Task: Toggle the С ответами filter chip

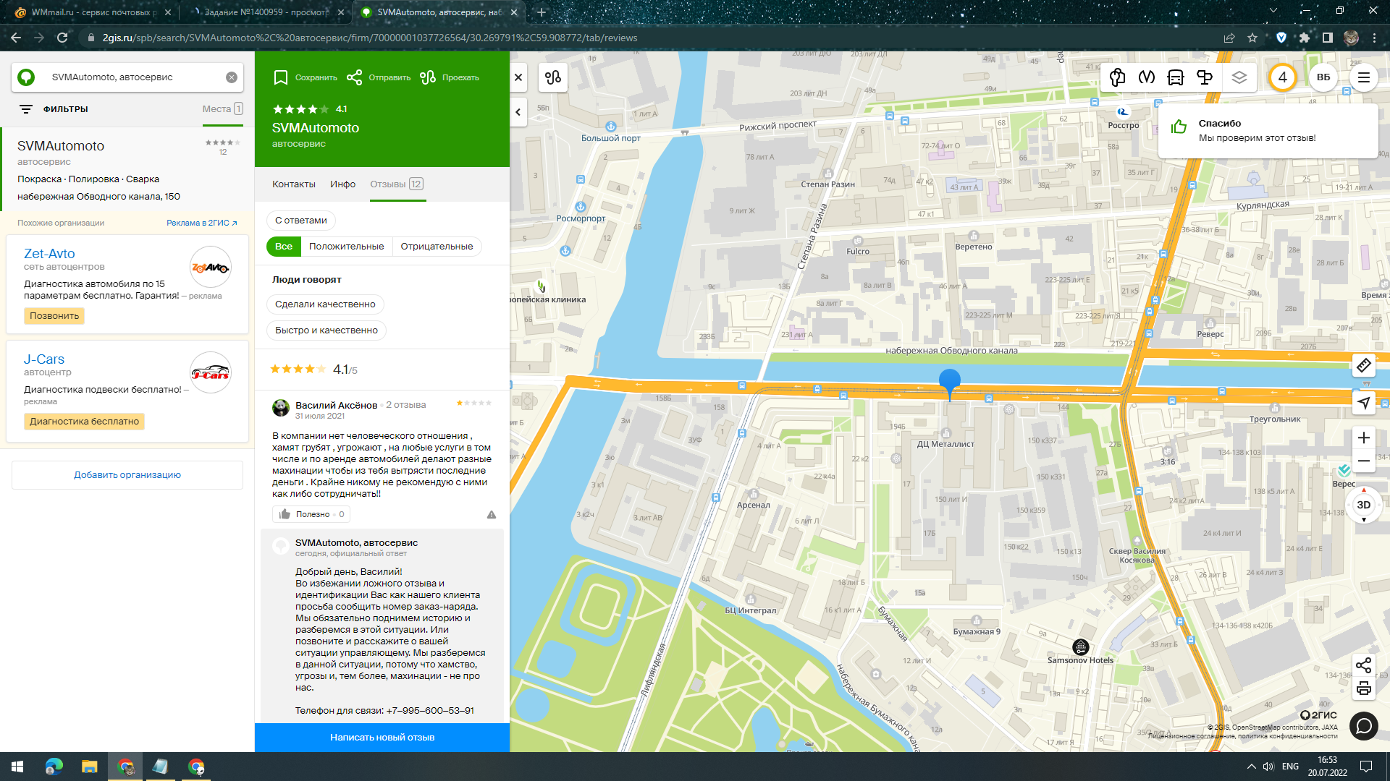Action: (301, 221)
